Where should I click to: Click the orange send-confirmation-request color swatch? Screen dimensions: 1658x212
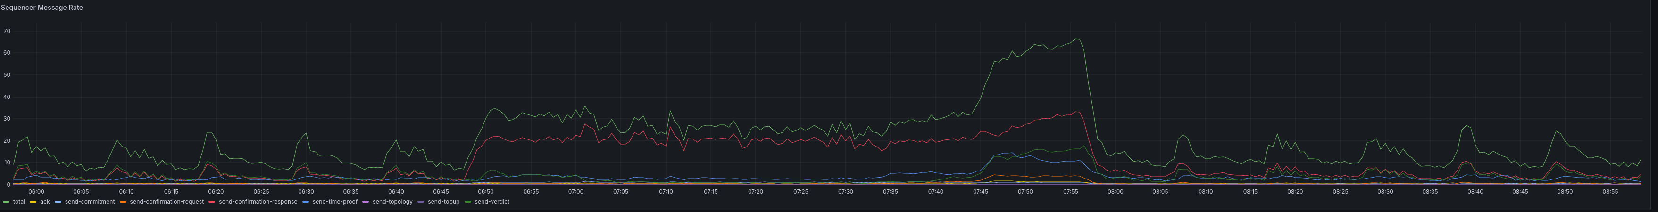tap(123, 202)
